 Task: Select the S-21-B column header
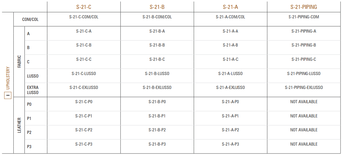(157, 7)
